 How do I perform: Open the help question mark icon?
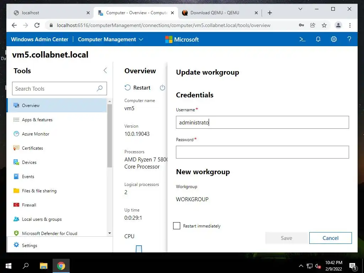click(x=349, y=39)
